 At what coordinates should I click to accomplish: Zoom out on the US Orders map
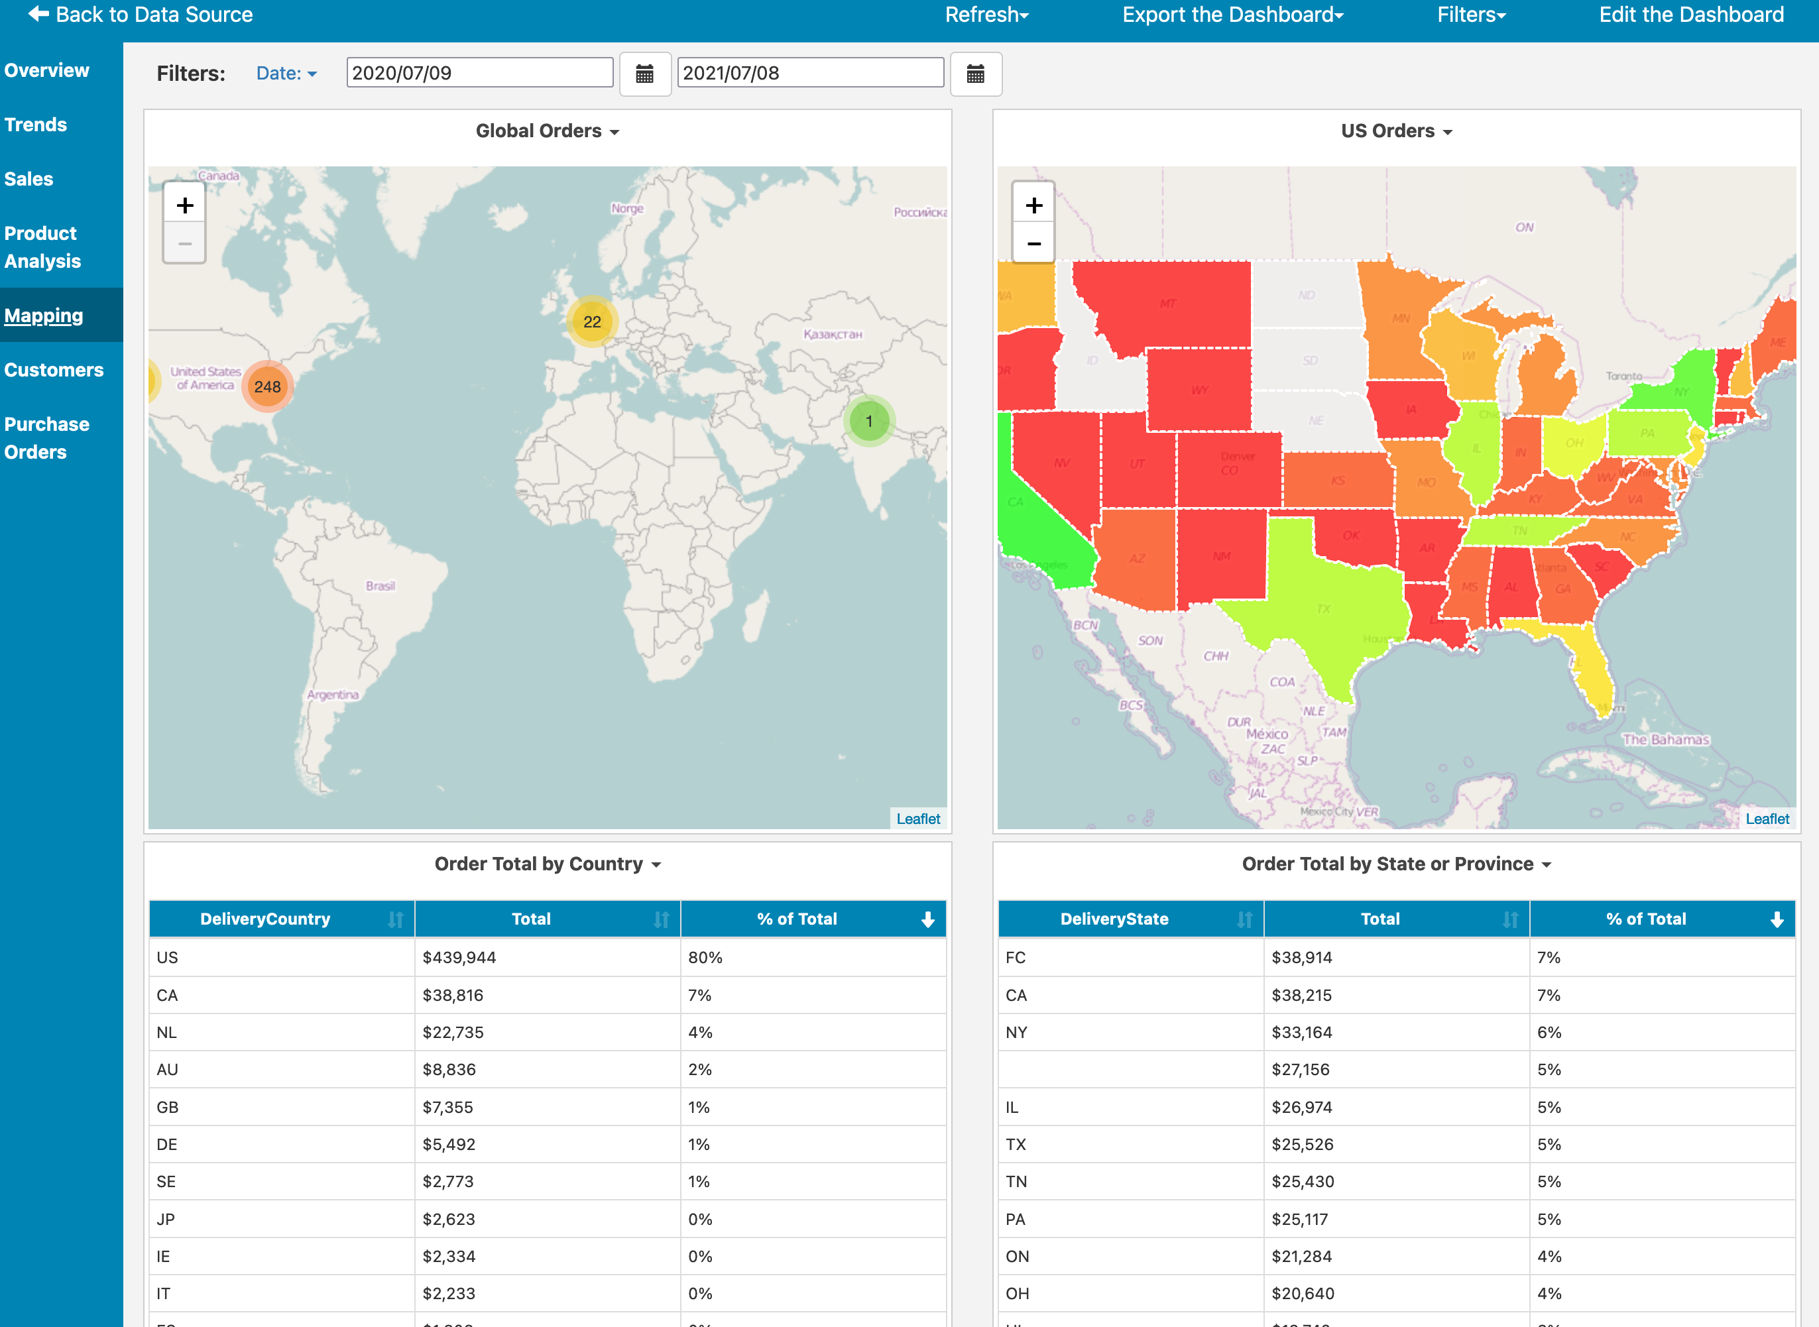1033,243
